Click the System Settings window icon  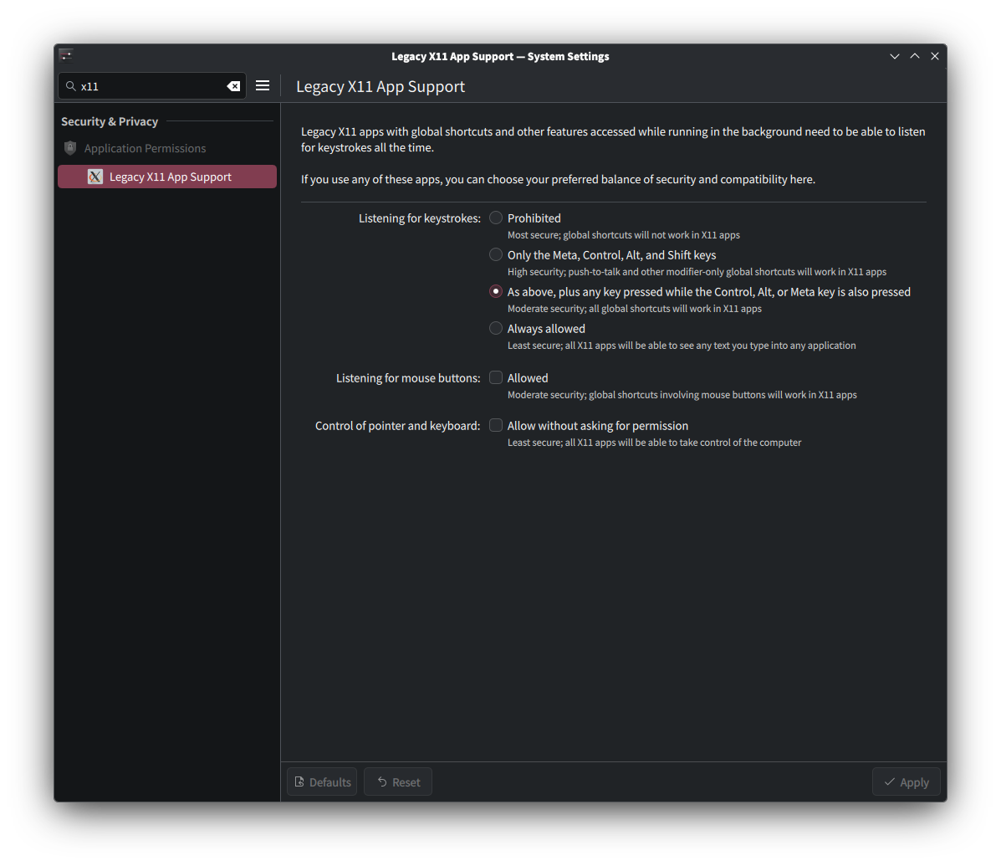66,55
